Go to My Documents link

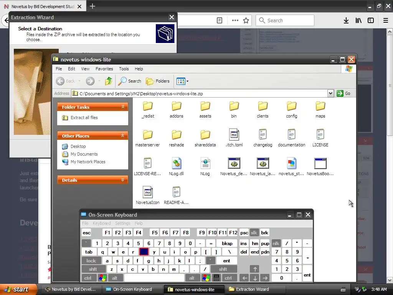(84, 154)
